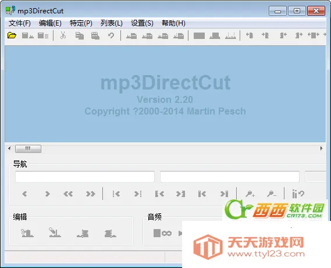Open the 列表(L) menu

click(112, 23)
